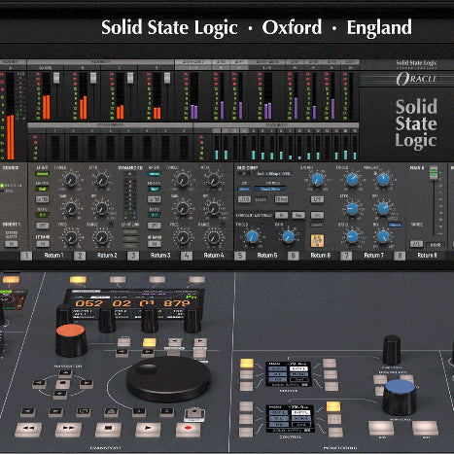This screenshot has height=454, width=454.
Task: Click the blue-capped monitor level knob
Action: tap(400, 397)
